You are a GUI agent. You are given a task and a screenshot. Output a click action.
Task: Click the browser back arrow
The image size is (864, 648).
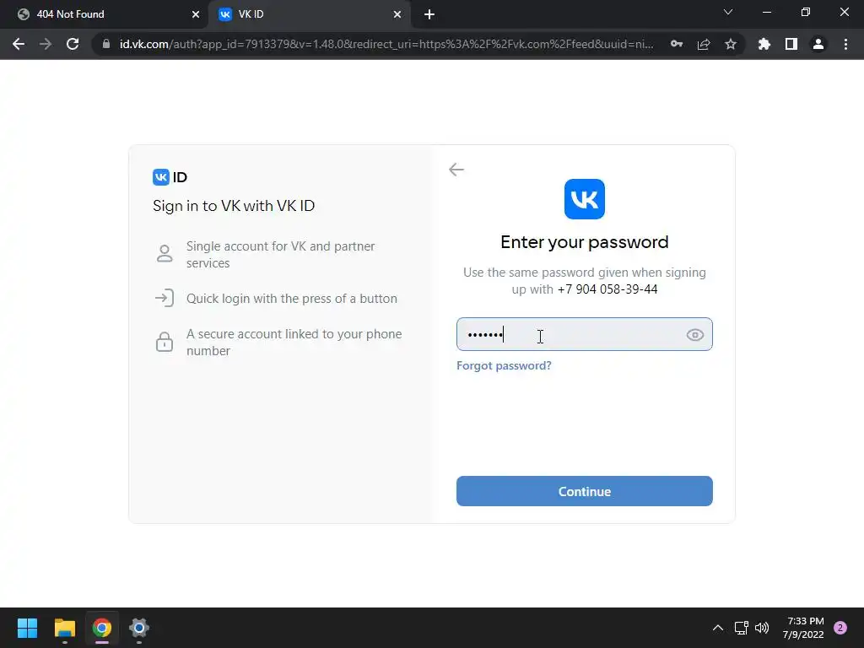point(19,44)
